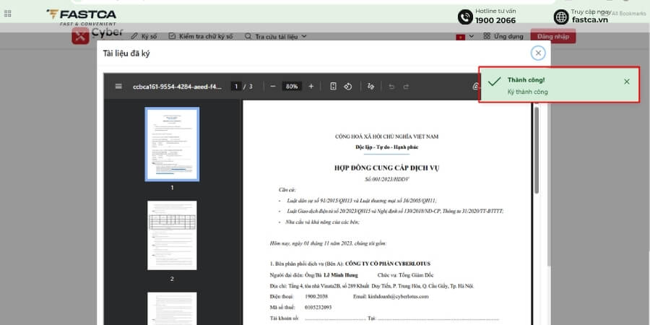Click the Tài liệu đã ký title

[x=126, y=53]
